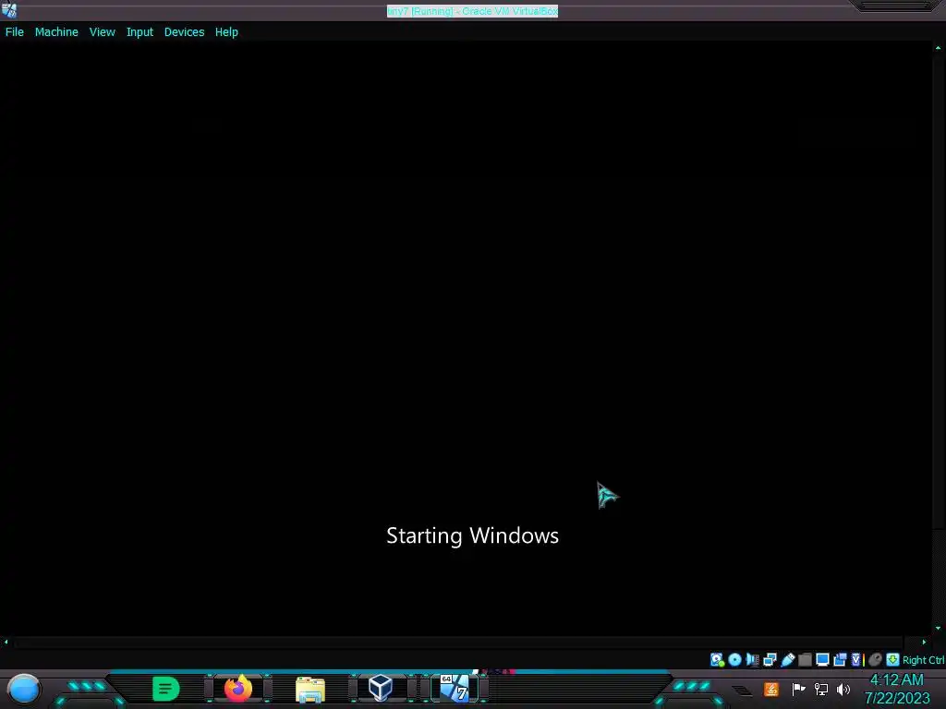Image resolution: width=946 pixels, height=709 pixels.
Task: Open the View menu
Action: click(102, 32)
